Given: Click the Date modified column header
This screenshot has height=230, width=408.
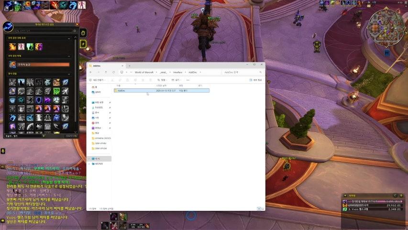Looking at the screenshot, I should pyautogui.click(x=161, y=86).
